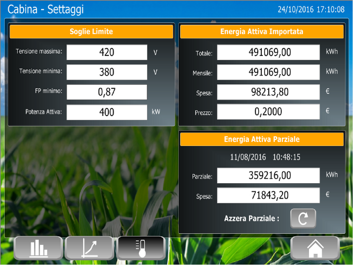Click the Mensile label
Screen dimensions: 353x265
(x=202, y=73)
